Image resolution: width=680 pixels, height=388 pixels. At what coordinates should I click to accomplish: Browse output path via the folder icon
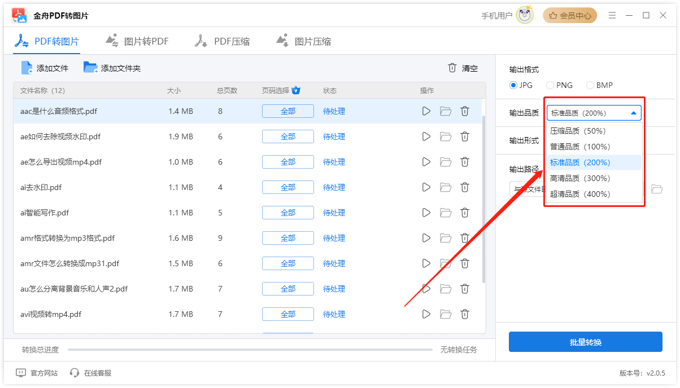tap(657, 190)
